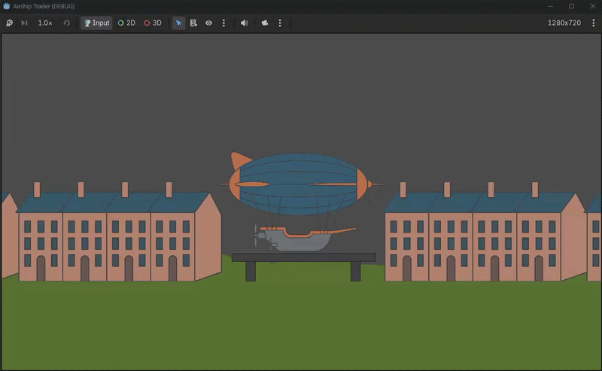The width and height of the screenshot is (602, 371).
Task: Click the next frame step button
Action: click(x=24, y=23)
